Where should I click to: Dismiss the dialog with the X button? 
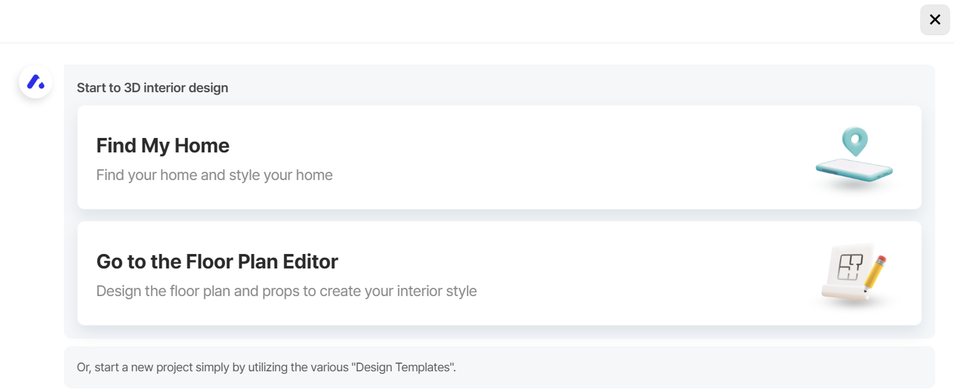click(x=935, y=19)
